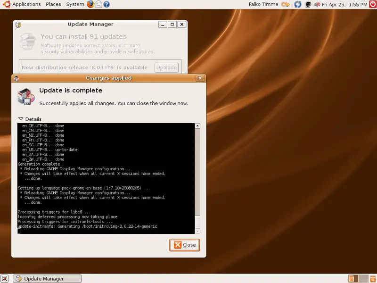The width and height of the screenshot is (377, 283).
Task: Switch to the second workspace in switcher
Action: click(x=363, y=278)
